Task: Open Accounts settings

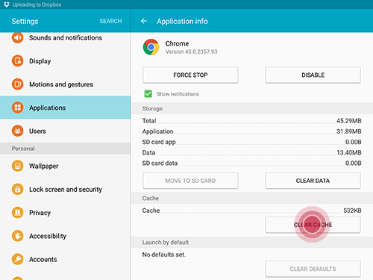Action: coord(65,259)
